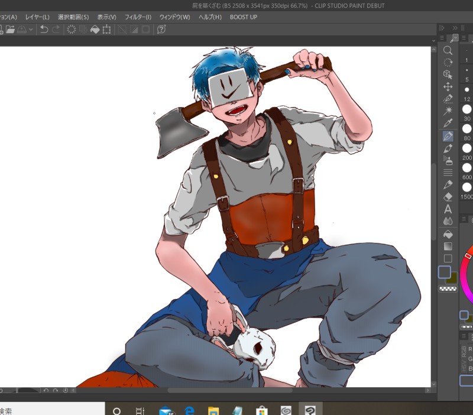Select the Fill bucket tool
Image resolution: width=473 pixels, height=415 pixels.
coord(448,234)
